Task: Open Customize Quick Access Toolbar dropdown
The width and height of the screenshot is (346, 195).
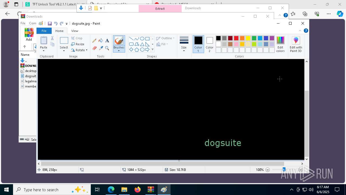Action: point(66,24)
